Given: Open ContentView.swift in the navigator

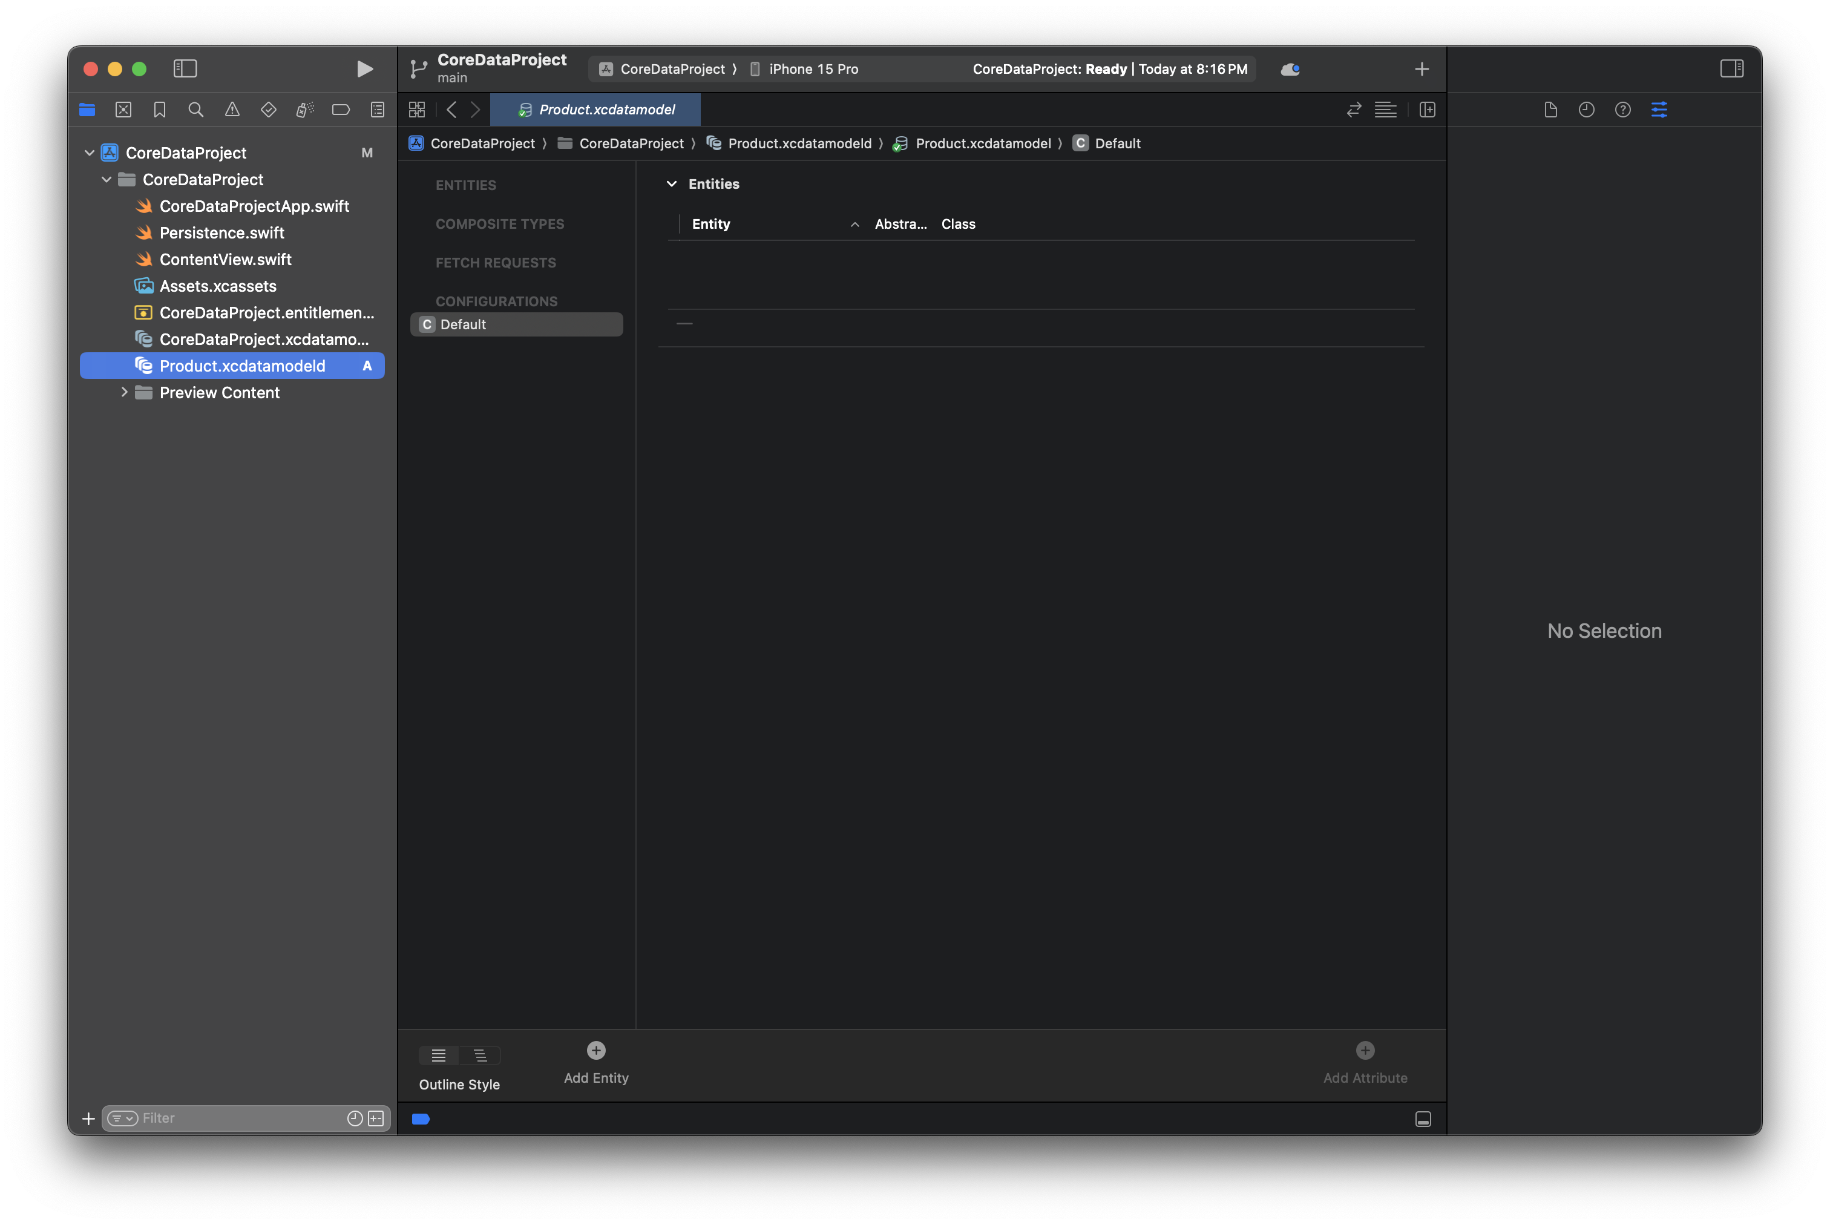Looking at the screenshot, I should point(225,260).
